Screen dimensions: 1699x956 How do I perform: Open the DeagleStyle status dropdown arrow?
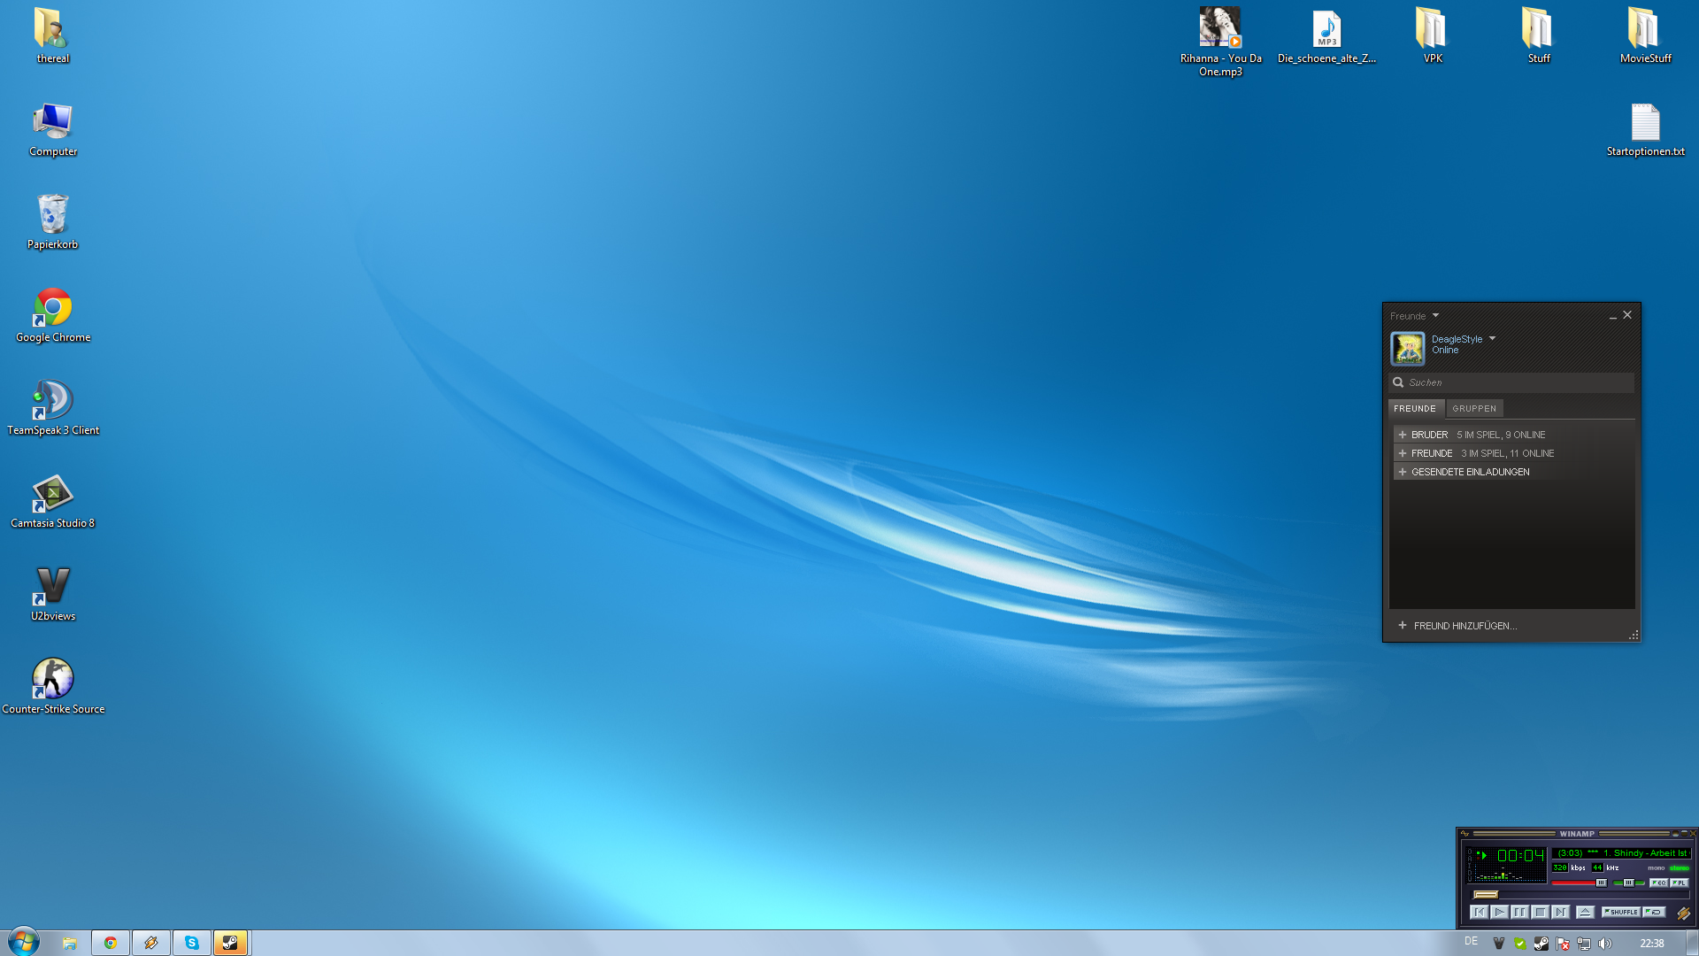(1492, 338)
